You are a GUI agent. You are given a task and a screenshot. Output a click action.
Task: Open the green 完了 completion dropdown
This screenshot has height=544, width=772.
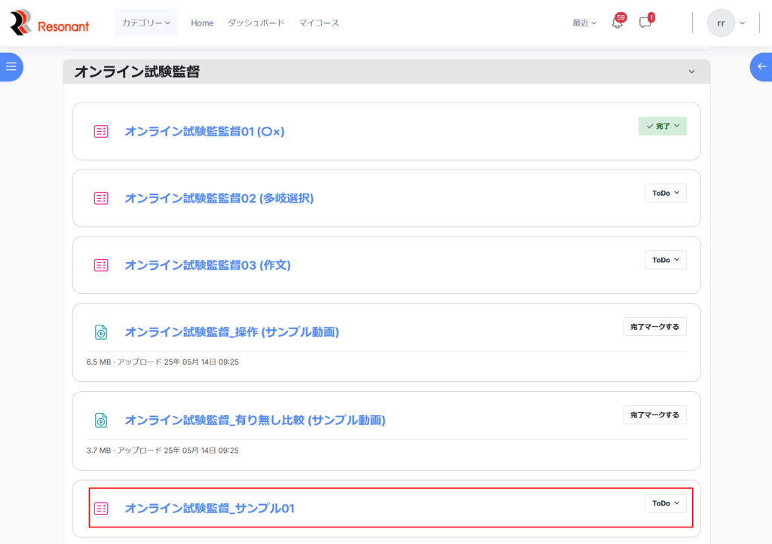[663, 127]
